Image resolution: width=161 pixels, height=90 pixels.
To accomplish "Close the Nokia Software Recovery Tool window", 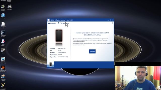I will [x=113, y=20].
